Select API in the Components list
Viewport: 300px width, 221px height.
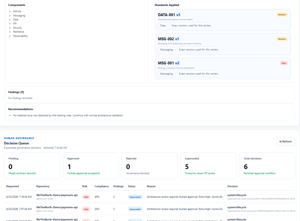[x=15, y=24]
